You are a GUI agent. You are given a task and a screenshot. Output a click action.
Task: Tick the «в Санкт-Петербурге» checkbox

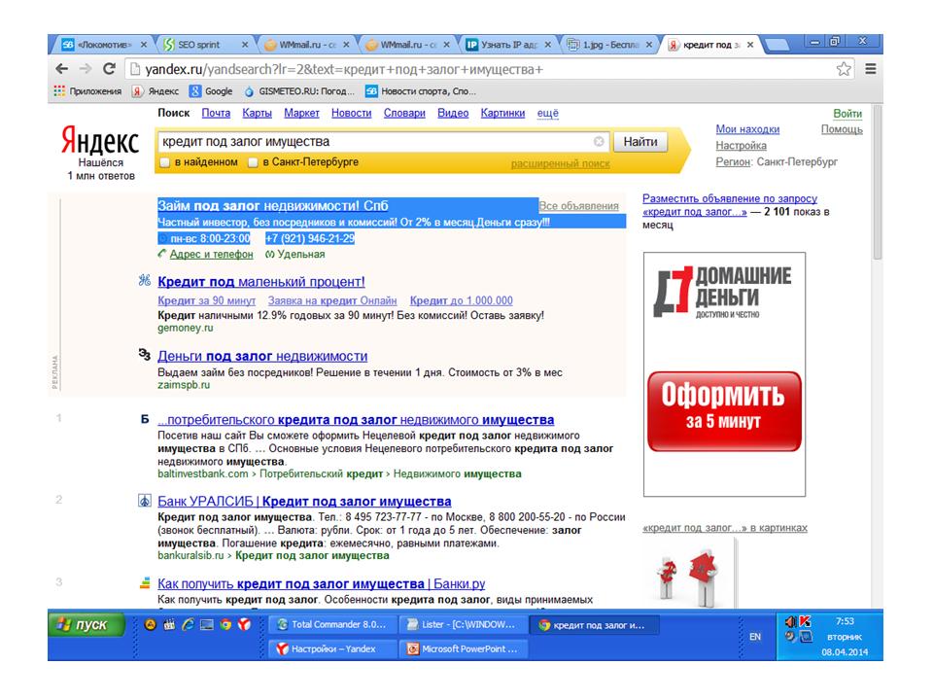253,162
